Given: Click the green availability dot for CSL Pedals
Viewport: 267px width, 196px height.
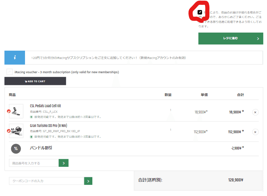Looking at the screenshot, I should 31,117.
